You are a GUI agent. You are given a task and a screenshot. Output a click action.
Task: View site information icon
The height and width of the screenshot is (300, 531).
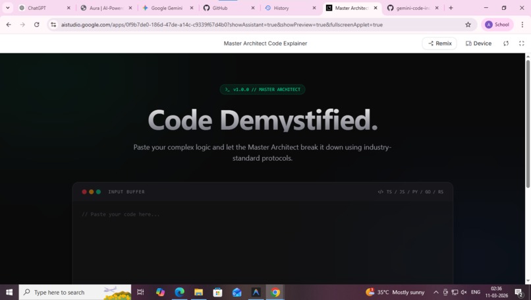click(x=53, y=24)
